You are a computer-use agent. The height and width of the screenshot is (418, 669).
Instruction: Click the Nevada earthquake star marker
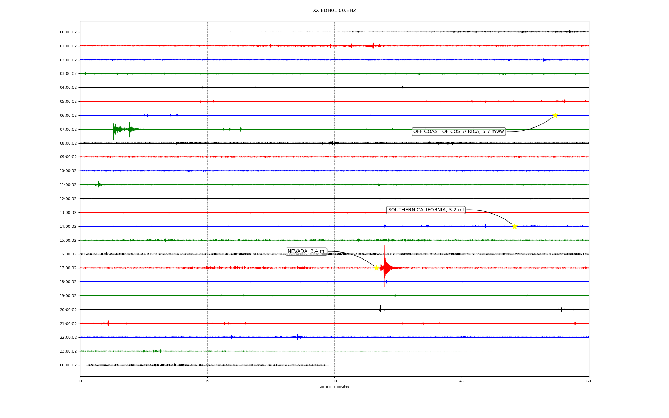376,268
